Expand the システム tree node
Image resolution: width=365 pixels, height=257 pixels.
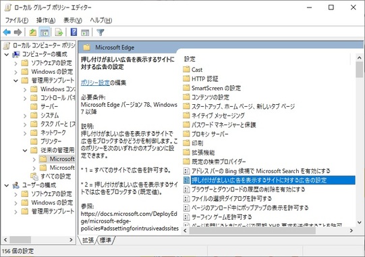click(25, 116)
